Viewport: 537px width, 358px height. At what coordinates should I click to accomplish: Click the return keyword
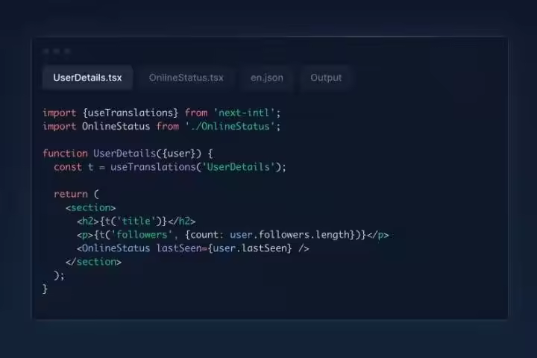(x=70, y=194)
